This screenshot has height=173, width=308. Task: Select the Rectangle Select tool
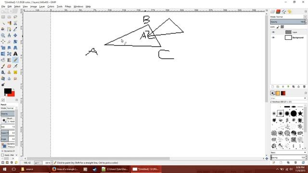(x=3, y=17)
